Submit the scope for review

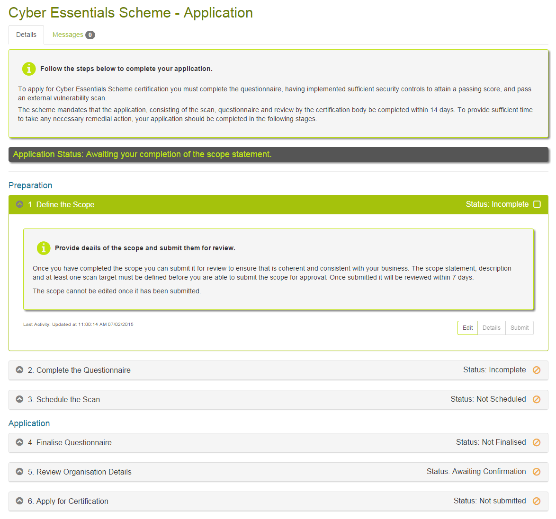520,328
